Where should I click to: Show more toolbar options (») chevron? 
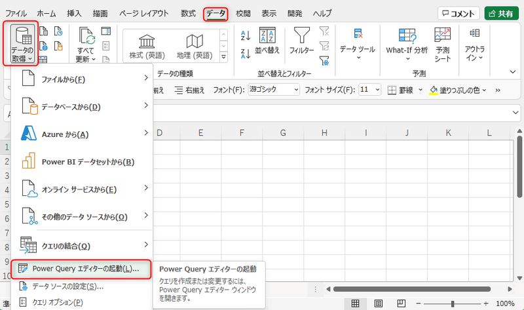coord(498,90)
